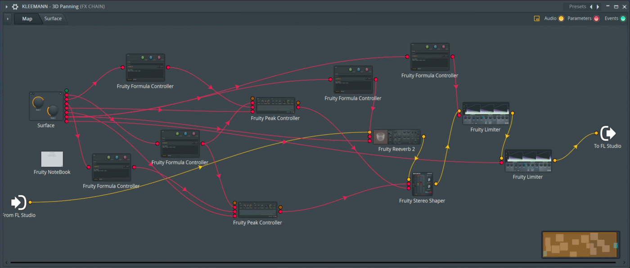
Task: Expand the side panel arrow beside the Map tab
Action: click(x=8, y=19)
